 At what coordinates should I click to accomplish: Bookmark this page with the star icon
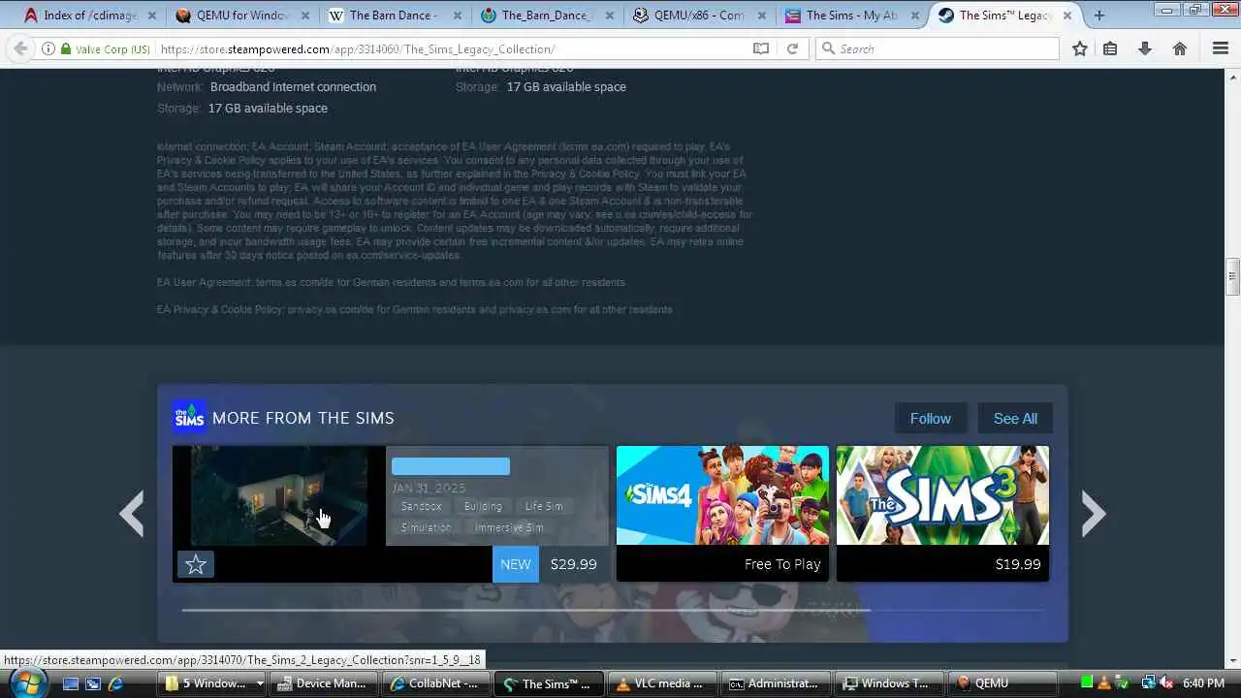1079,48
